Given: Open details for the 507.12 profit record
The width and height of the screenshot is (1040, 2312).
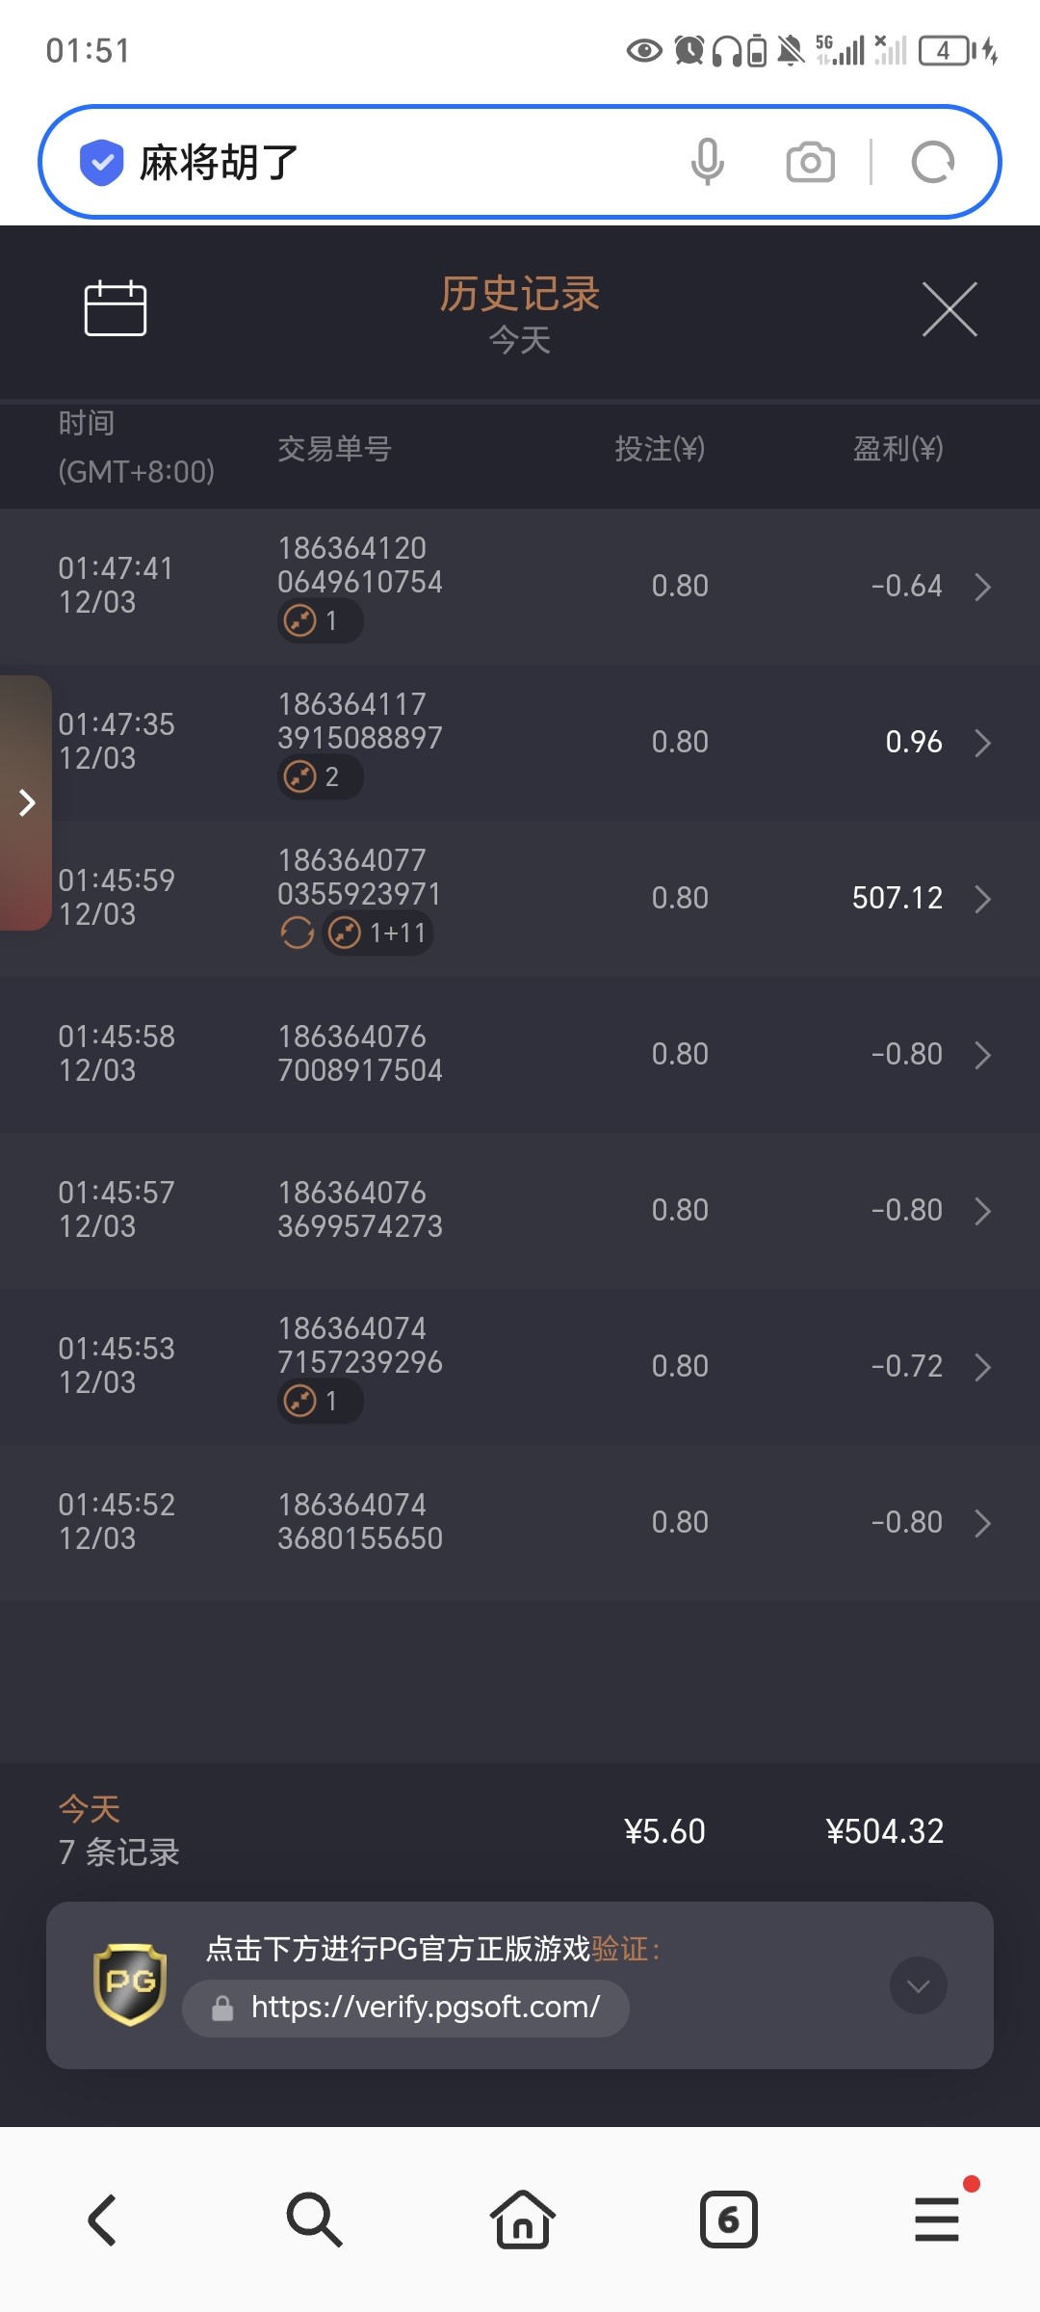Looking at the screenshot, I should point(982,899).
